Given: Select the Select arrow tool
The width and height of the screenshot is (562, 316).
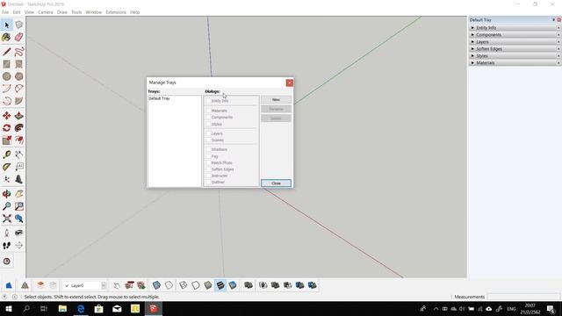Looking at the screenshot, I should pos(7,25).
